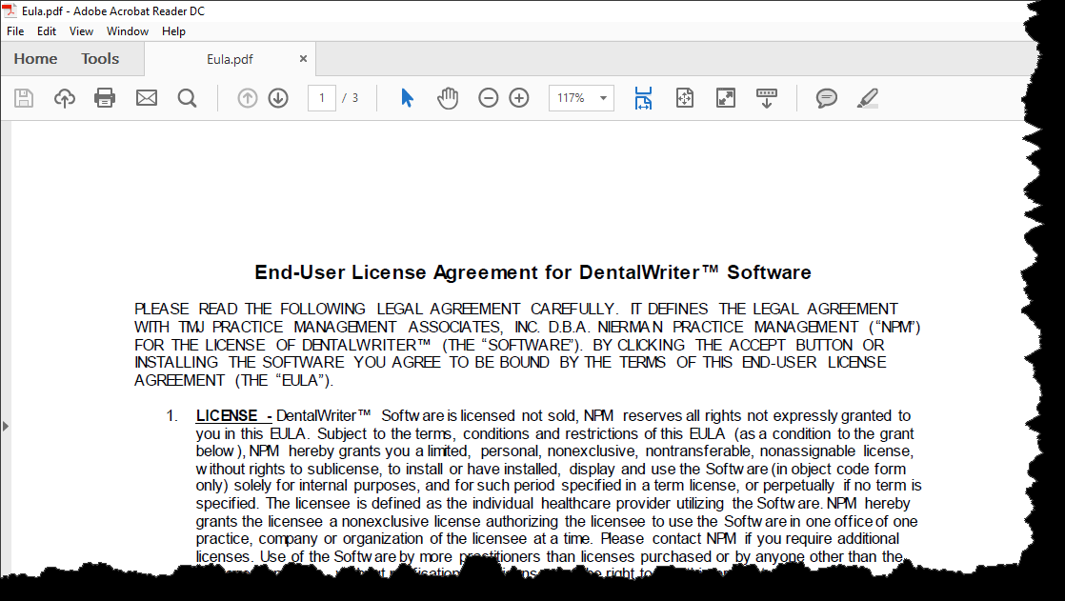Expand the left navigation pane arrow
Screen dimensions: 1065x601
click(x=6, y=427)
